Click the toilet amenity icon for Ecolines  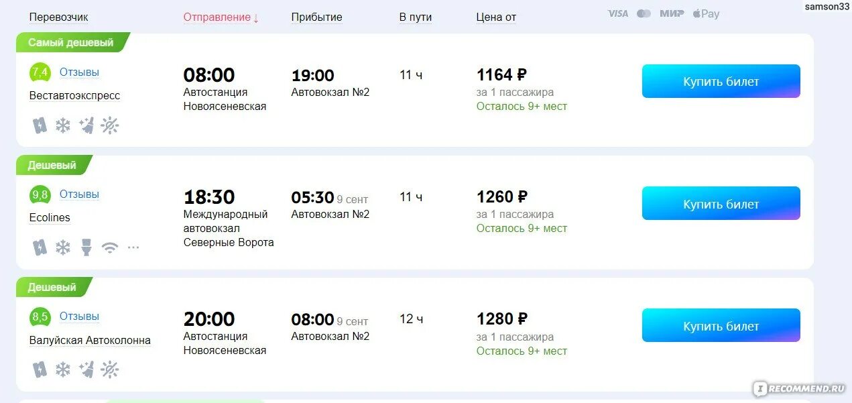[x=86, y=247]
